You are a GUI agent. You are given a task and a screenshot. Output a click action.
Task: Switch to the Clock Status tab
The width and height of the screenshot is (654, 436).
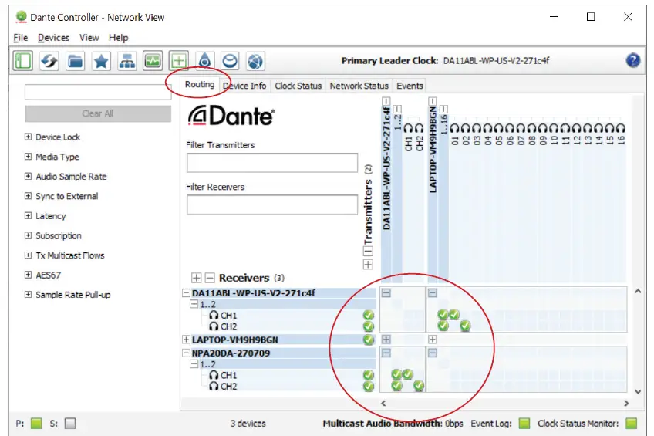click(x=298, y=86)
